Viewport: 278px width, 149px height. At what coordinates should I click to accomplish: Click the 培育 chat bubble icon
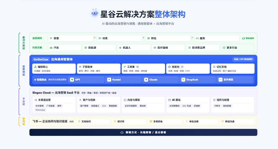(100, 38)
